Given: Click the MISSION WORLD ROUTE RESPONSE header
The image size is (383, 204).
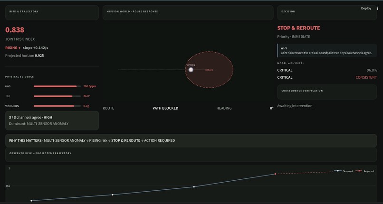Looking at the screenshot, I should pyautogui.click(x=132, y=11).
